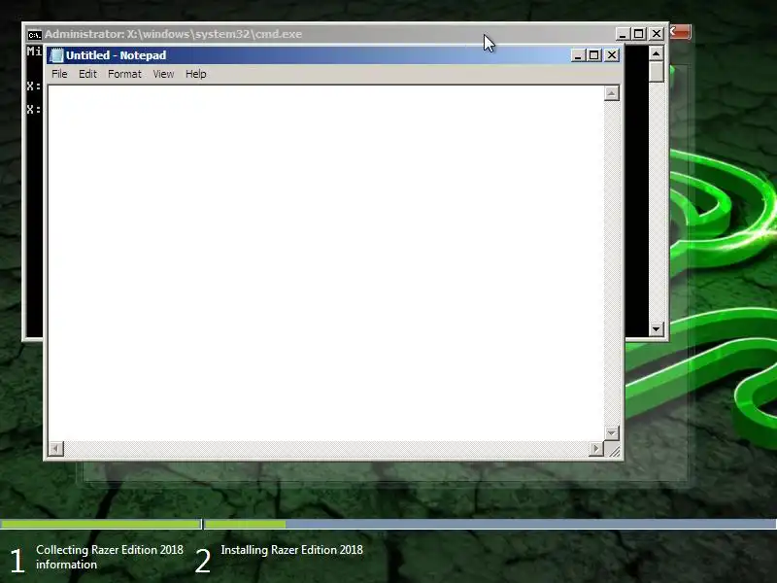Open the Edit menu in Notepad
777x583 pixels.
[87, 74]
